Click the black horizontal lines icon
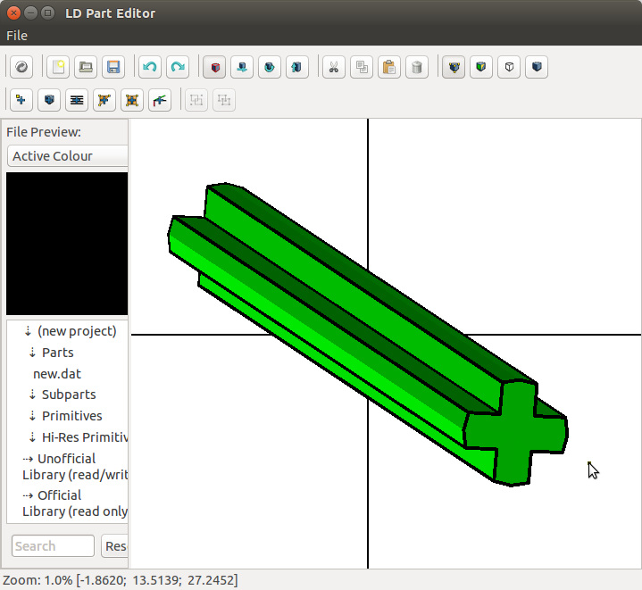 point(77,100)
